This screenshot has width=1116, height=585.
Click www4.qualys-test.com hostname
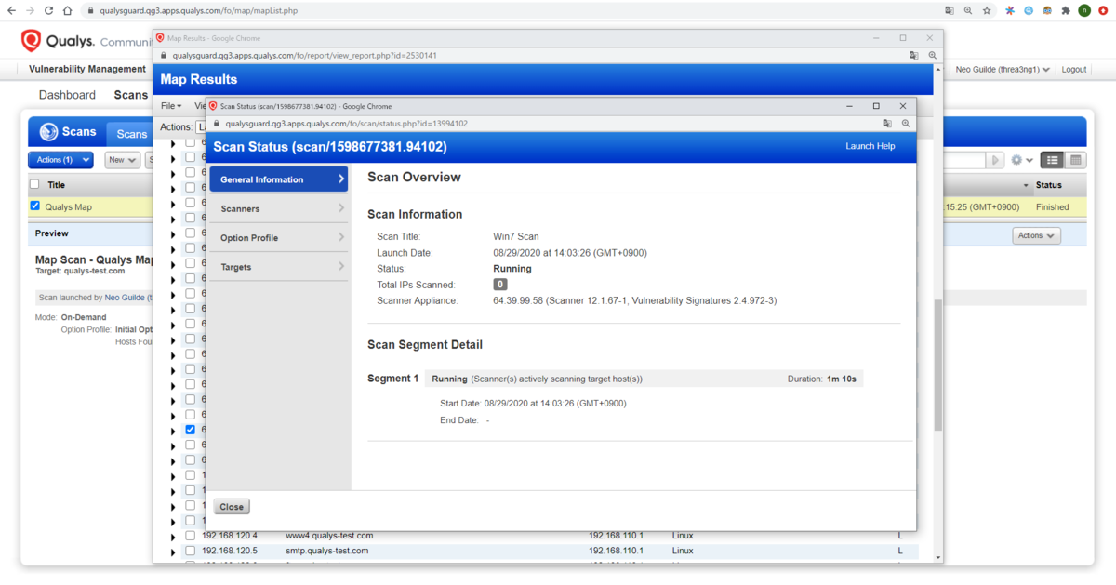(x=329, y=536)
